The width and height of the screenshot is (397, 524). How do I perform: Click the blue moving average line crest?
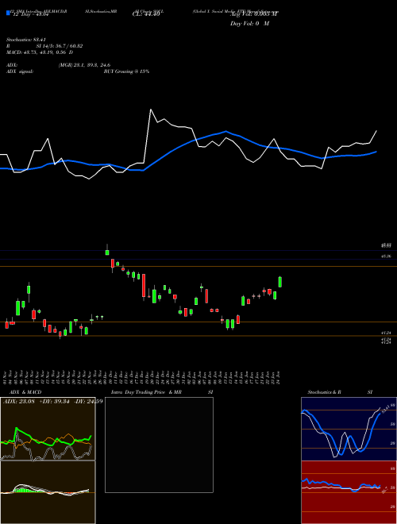[226, 131]
